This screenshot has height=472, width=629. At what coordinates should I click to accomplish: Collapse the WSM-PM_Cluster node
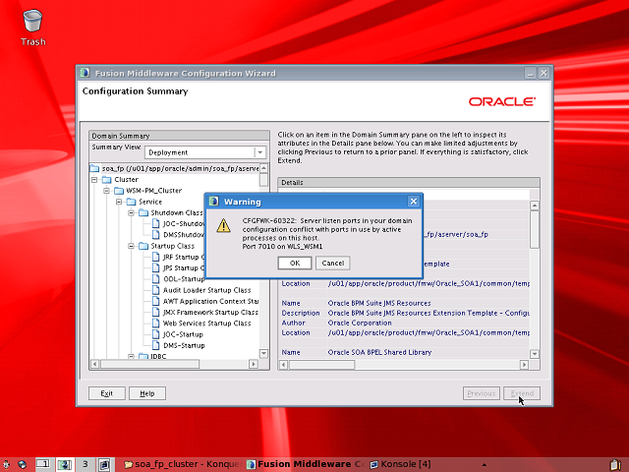(x=107, y=191)
